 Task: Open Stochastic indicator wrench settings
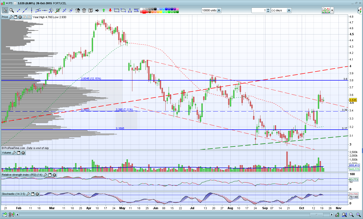pyautogui.click(x=28, y=194)
